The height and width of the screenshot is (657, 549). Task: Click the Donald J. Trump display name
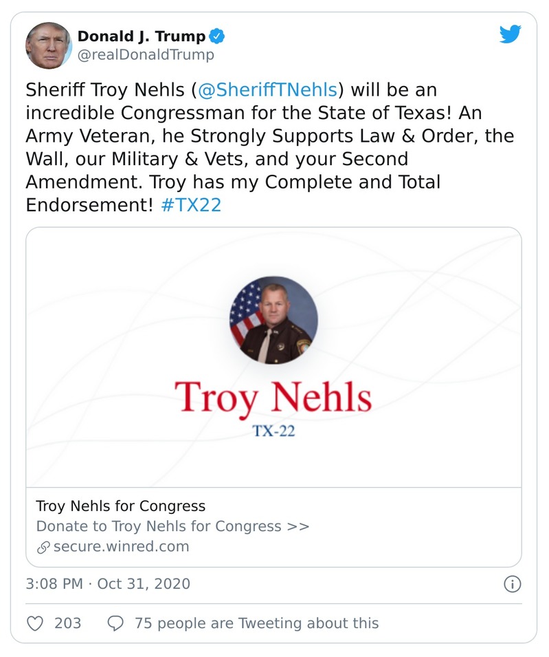(141, 36)
